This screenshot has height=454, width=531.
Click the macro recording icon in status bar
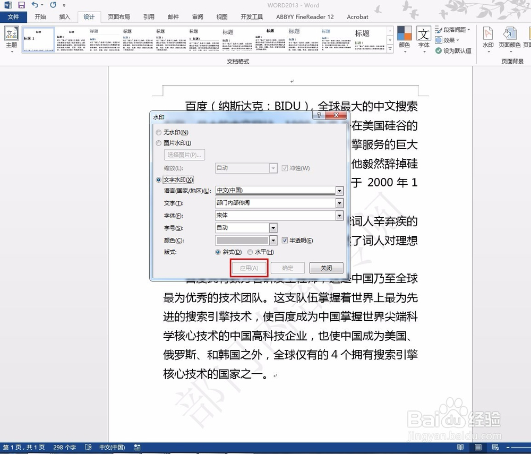pyautogui.click(x=137, y=447)
